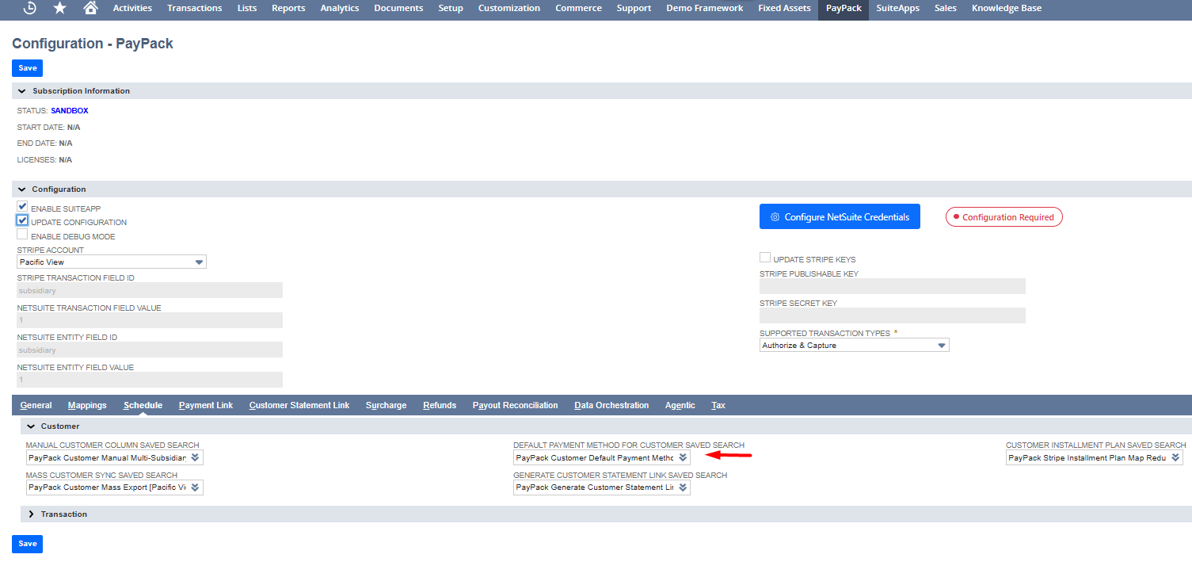Open the Documents menu
Viewport: 1192px width, 562px height.
coord(398,8)
